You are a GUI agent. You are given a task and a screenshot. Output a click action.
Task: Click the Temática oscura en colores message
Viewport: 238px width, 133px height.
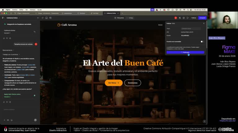pos(23,44)
